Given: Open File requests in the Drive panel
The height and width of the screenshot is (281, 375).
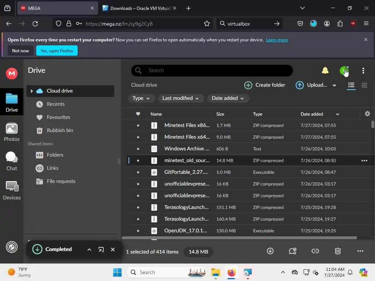Looking at the screenshot, I should [x=70, y=181].
